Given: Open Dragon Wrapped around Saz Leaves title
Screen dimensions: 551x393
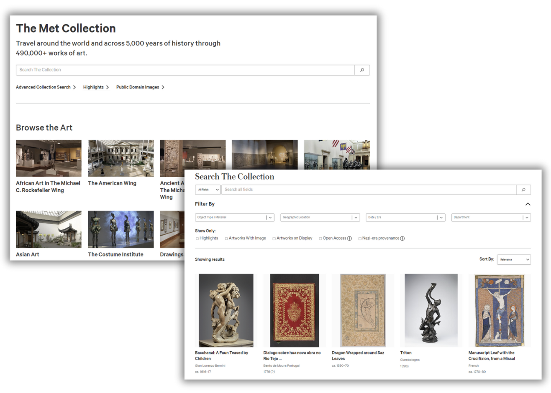Looking at the screenshot, I should pyautogui.click(x=358, y=356).
